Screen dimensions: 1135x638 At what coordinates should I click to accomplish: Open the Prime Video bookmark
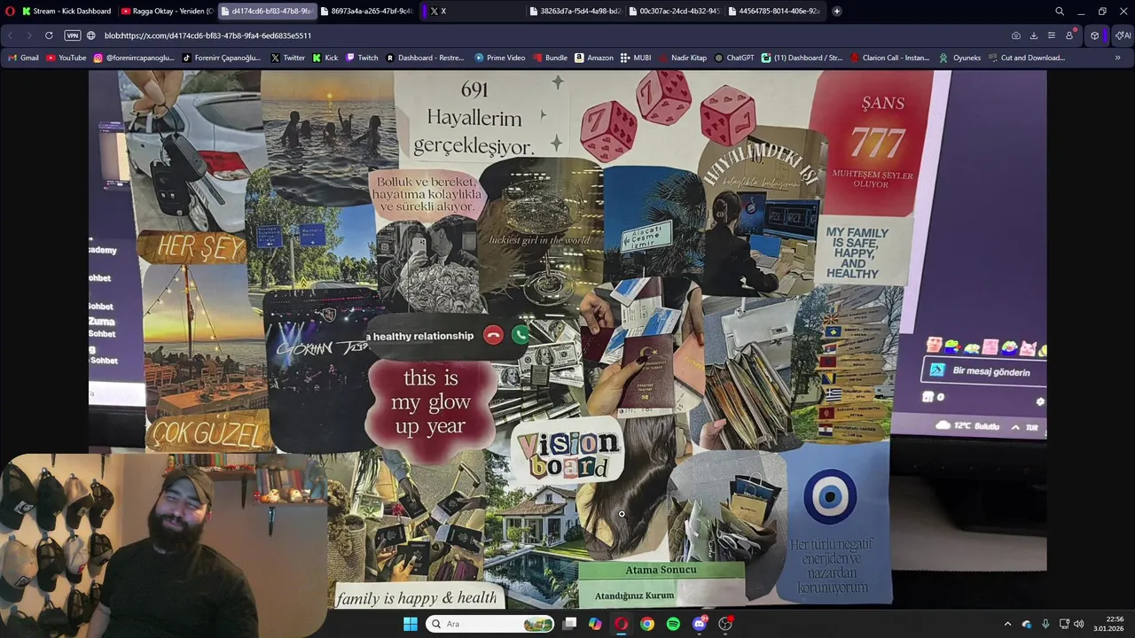pos(500,58)
